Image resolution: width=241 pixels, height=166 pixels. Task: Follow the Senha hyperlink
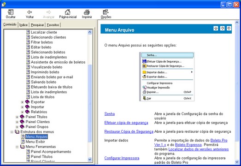[x=109, y=114]
